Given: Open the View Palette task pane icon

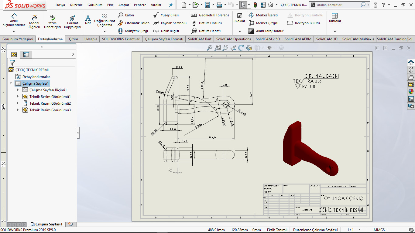Looking at the screenshot, I should [x=411, y=84].
